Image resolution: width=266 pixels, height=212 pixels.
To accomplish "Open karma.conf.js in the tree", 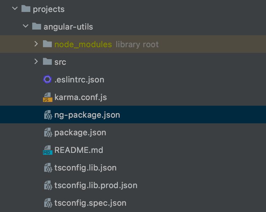I will click(x=81, y=97).
